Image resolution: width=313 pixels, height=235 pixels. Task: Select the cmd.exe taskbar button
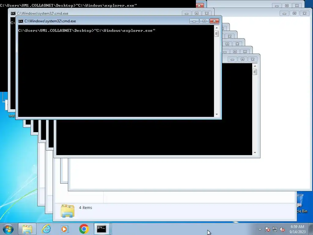pos(101,229)
